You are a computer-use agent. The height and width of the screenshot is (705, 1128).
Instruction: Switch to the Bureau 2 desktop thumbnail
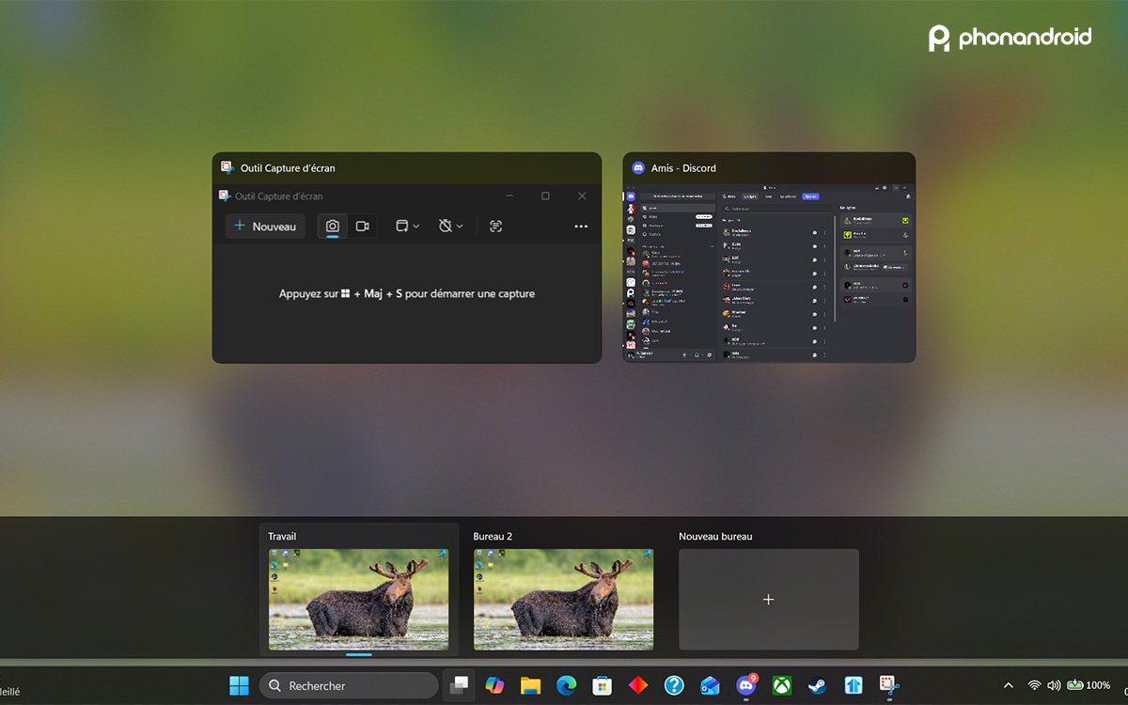pos(563,599)
